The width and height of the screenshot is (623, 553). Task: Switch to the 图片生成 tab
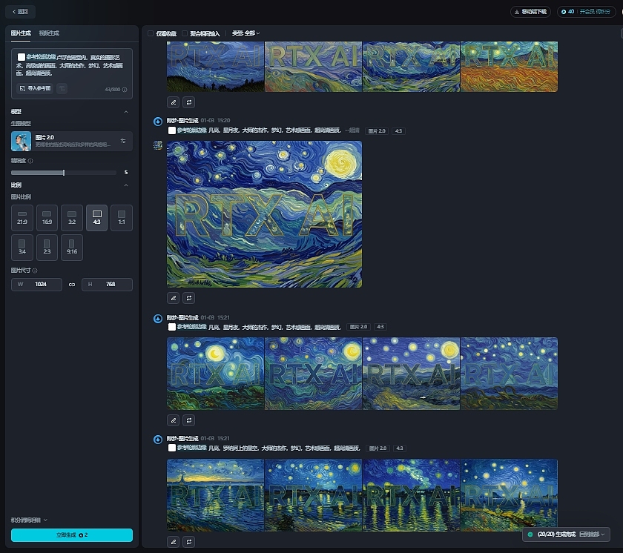coord(21,33)
